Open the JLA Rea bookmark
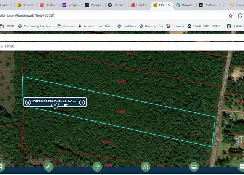 tap(235, 26)
